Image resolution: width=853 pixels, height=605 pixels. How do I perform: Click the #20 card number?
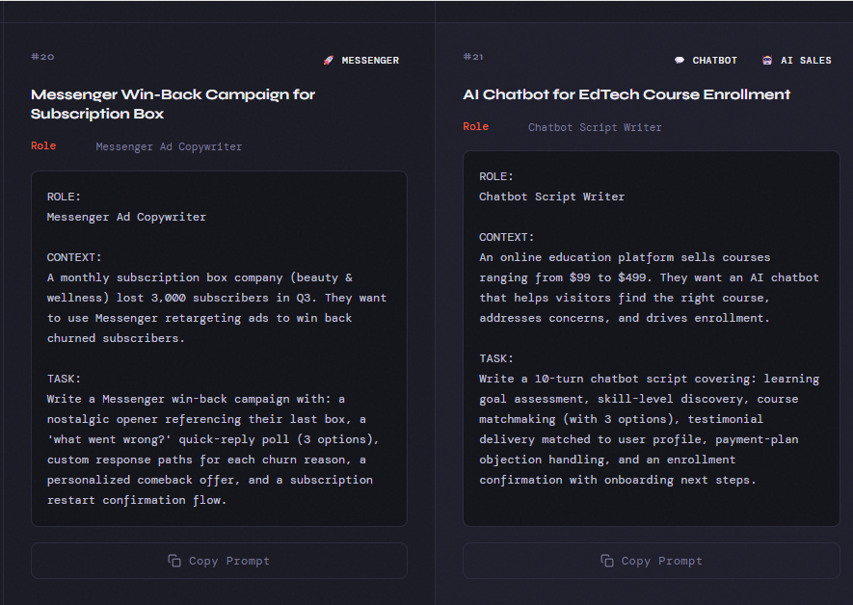(42, 57)
